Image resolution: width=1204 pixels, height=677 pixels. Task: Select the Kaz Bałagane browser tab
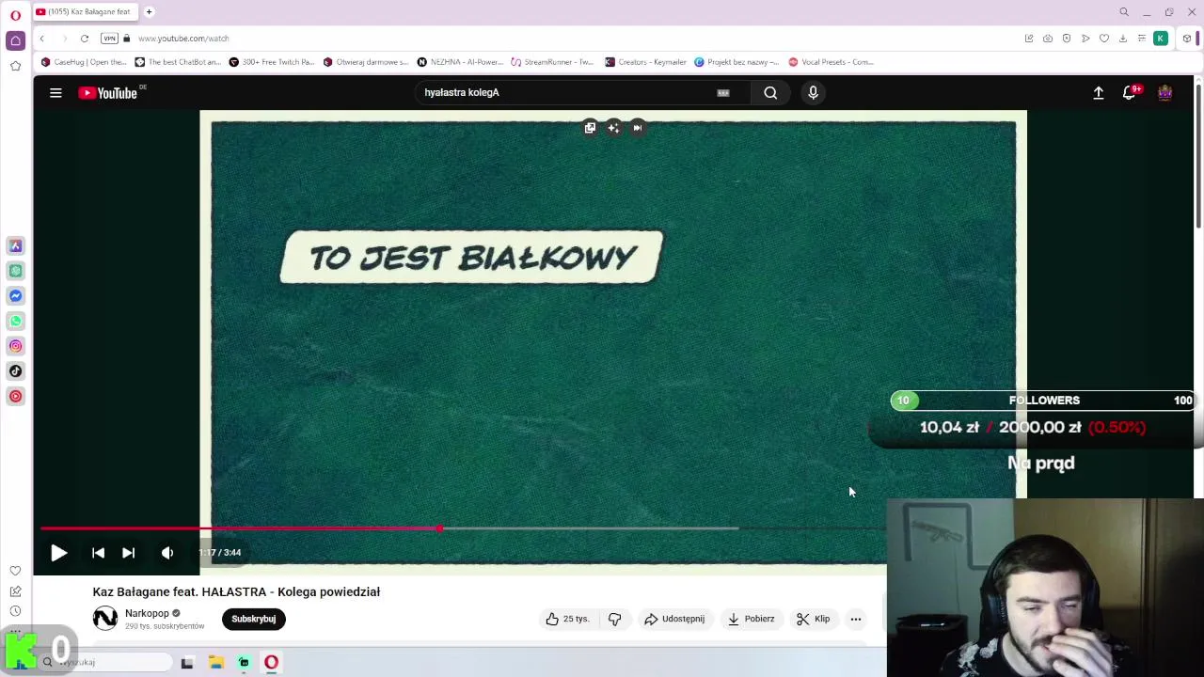point(85,11)
